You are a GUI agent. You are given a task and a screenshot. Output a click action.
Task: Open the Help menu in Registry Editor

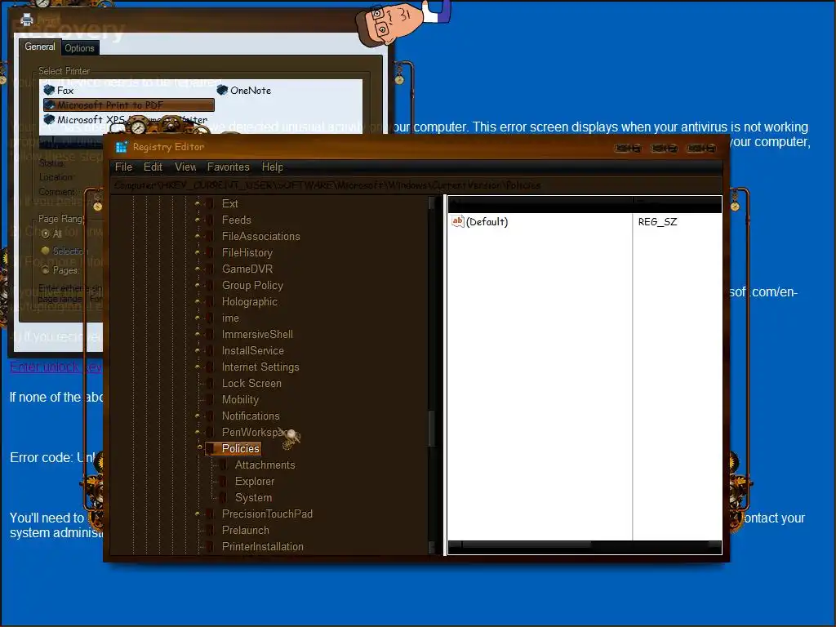pos(272,167)
